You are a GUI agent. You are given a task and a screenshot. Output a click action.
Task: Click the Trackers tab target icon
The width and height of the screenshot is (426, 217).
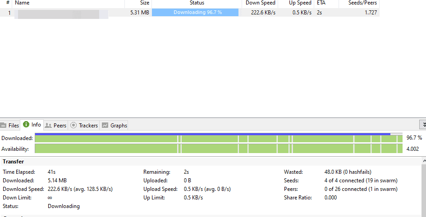73,125
